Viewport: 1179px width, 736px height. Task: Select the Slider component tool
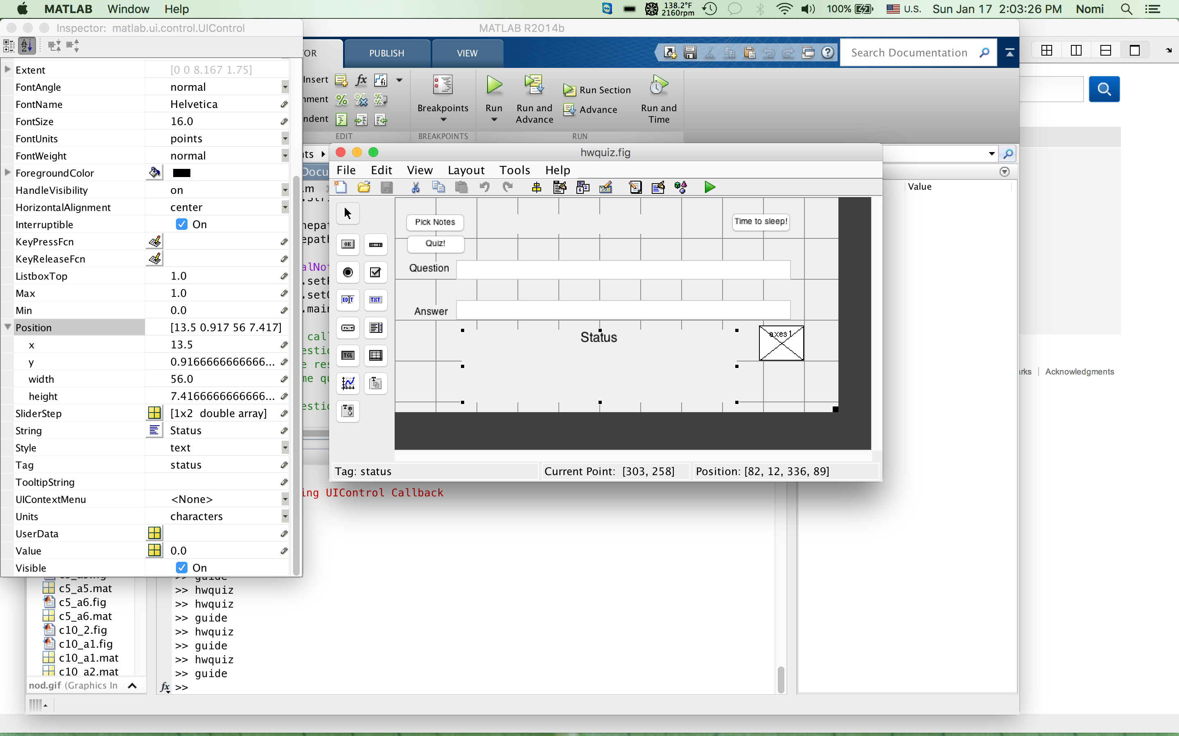pos(376,245)
